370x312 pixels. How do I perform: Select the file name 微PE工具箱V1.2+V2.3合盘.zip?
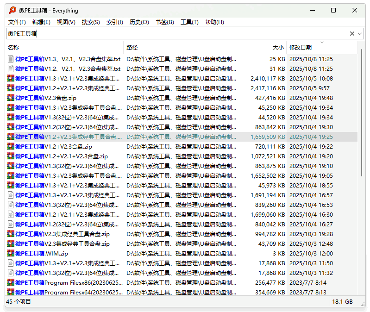(54, 146)
